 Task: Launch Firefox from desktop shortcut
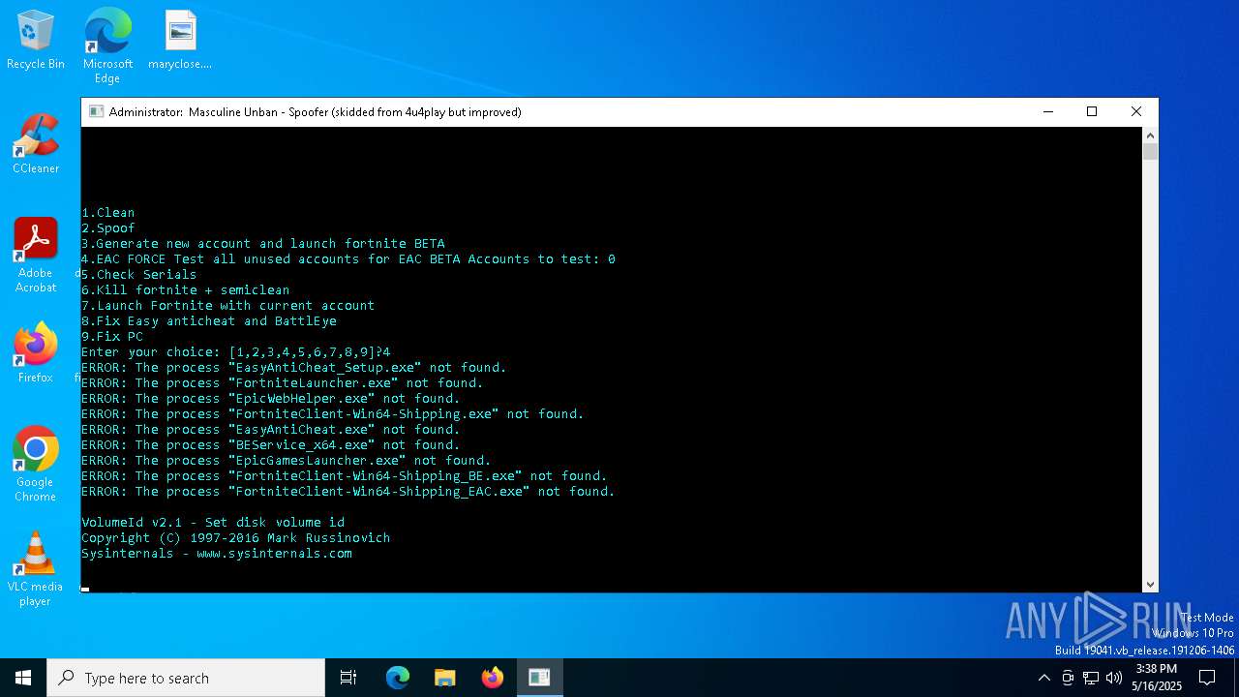coord(36,353)
